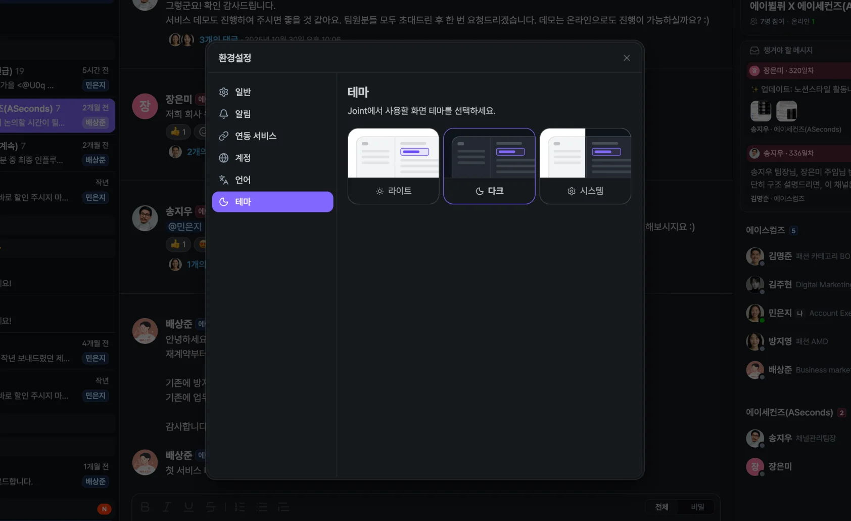Screen dimensions: 851x521
Task: Click the numbered list icon in editor
Action: pos(240,507)
